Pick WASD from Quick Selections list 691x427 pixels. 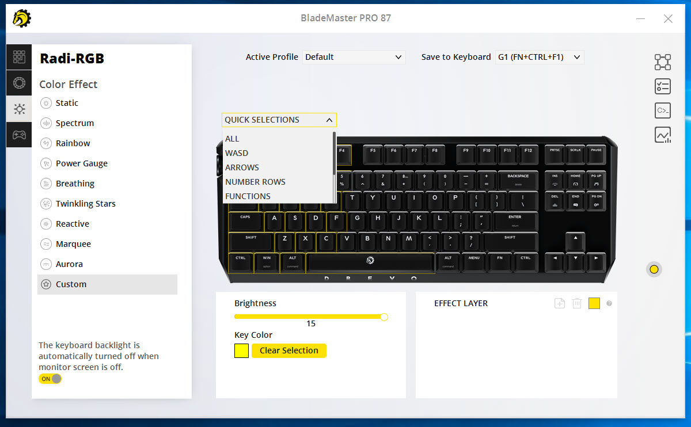(x=278, y=153)
